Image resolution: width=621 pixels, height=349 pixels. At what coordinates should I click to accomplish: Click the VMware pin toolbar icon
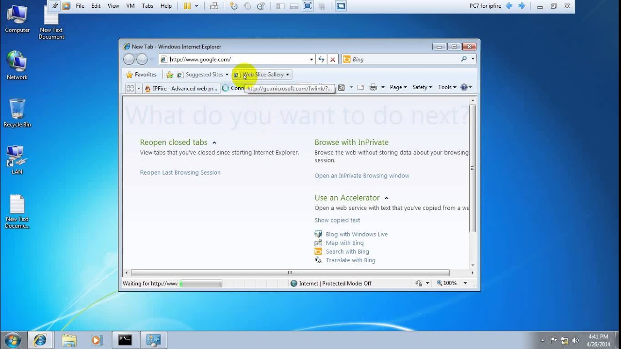[x=55, y=6]
